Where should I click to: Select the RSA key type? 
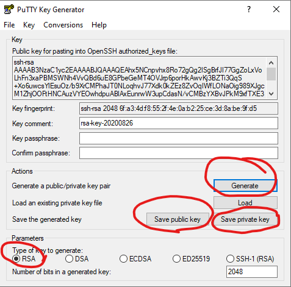point(24,259)
